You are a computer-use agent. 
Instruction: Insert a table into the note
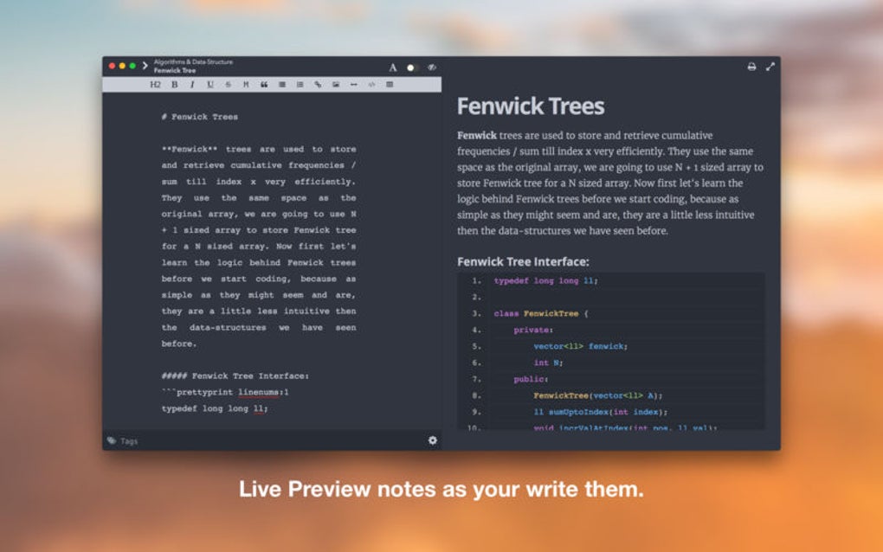coord(389,84)
